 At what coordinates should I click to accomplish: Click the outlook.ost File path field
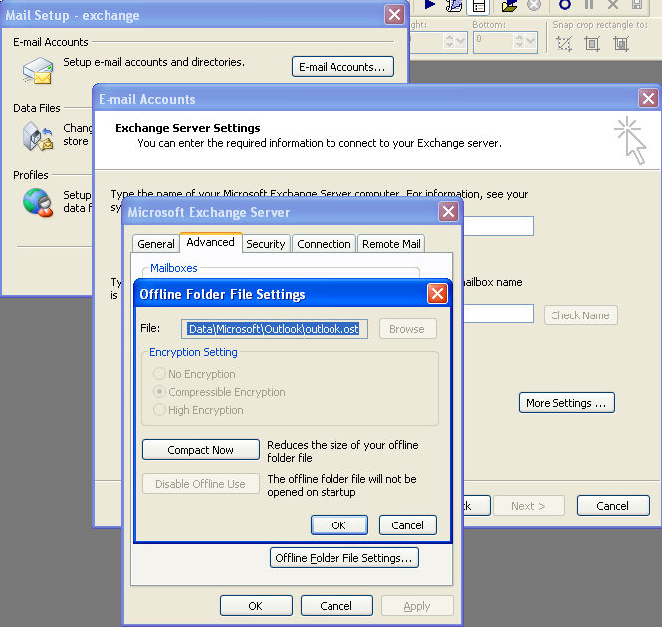click(275, 329)
